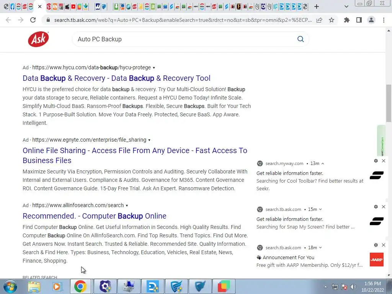Open the blue document shield taskbar app
The image size is (392, 294).
point(153,286)
